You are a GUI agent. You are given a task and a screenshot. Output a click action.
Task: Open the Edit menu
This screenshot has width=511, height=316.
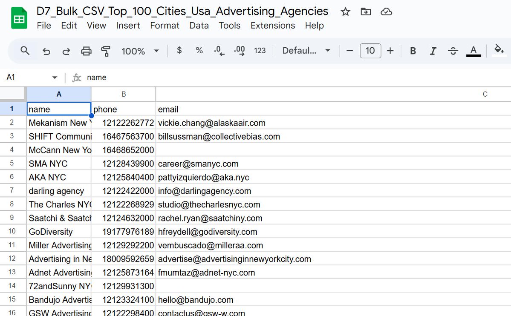coord(69,26)
